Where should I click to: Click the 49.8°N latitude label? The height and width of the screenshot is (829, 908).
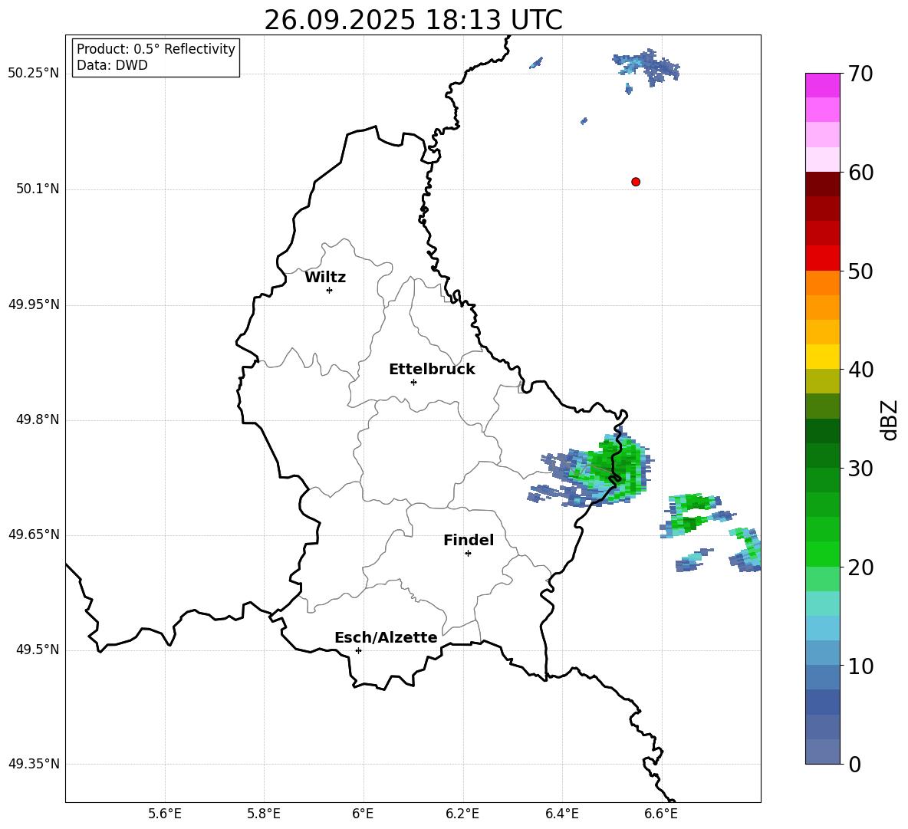pos(38,419)
